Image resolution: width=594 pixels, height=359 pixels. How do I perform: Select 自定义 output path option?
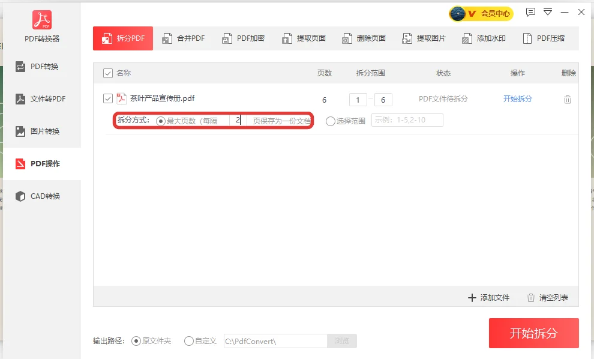[188, 341]
